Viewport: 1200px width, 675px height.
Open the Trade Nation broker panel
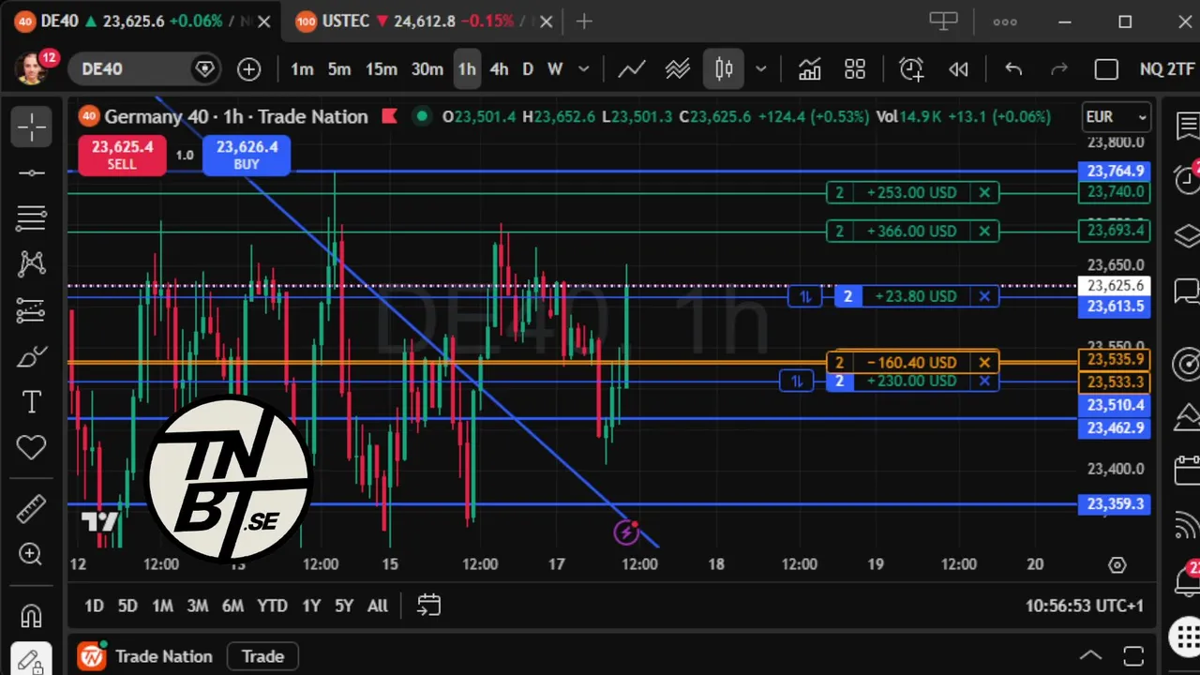coord(145,656)
